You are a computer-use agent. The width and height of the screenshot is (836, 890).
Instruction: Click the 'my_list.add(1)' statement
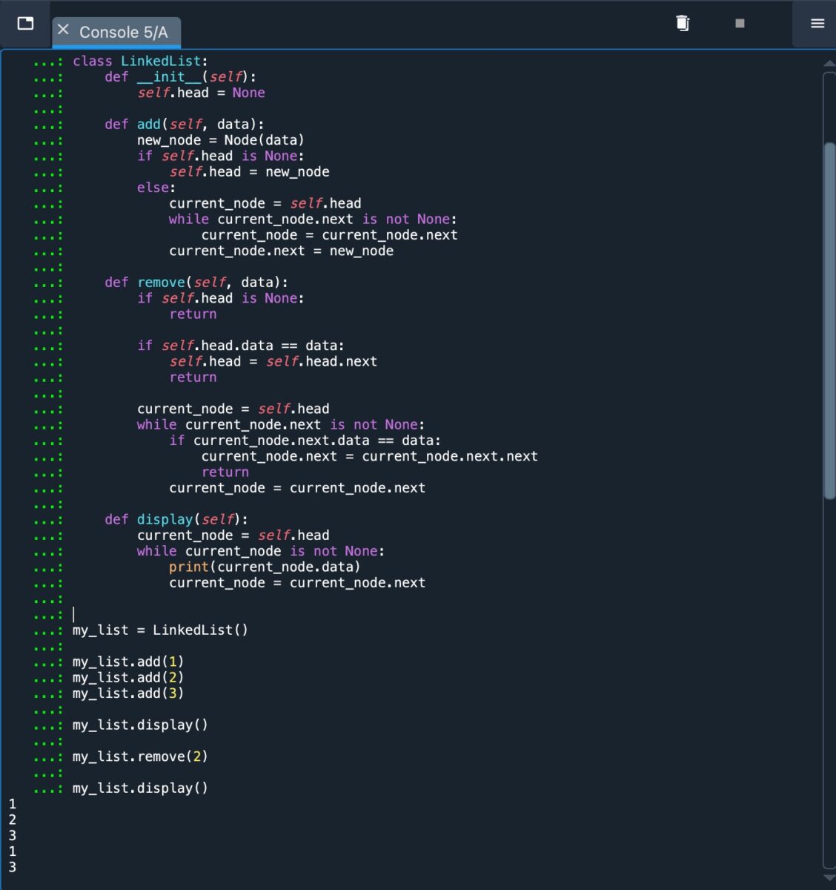(x=127, y=662)
